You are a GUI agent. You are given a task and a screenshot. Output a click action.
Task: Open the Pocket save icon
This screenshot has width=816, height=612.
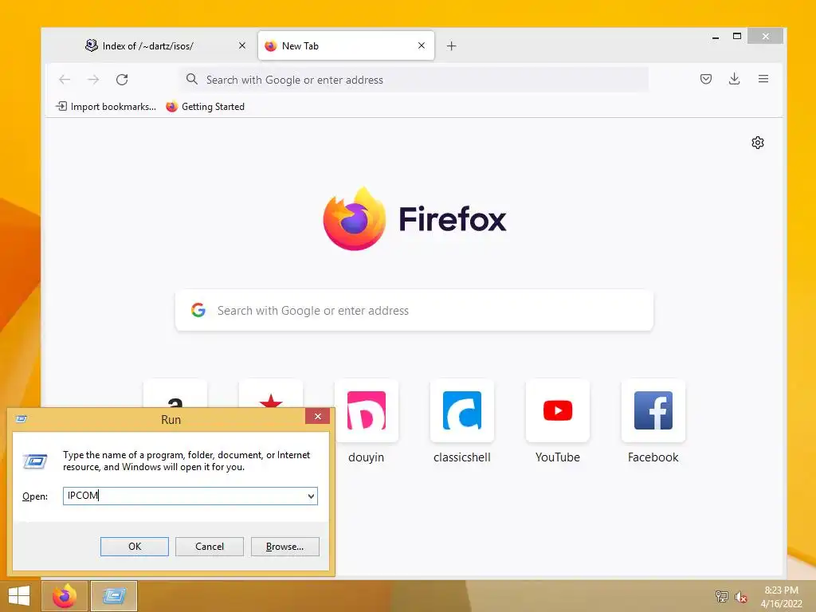706,79
